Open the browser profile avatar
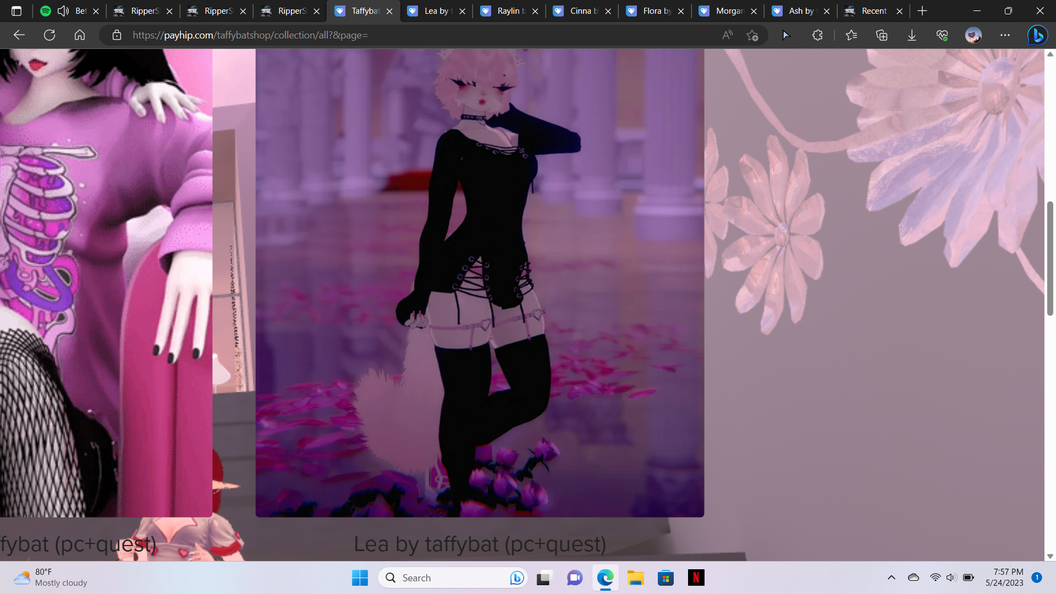Viewport: 1056px width, 594px height. pos(974,35)
